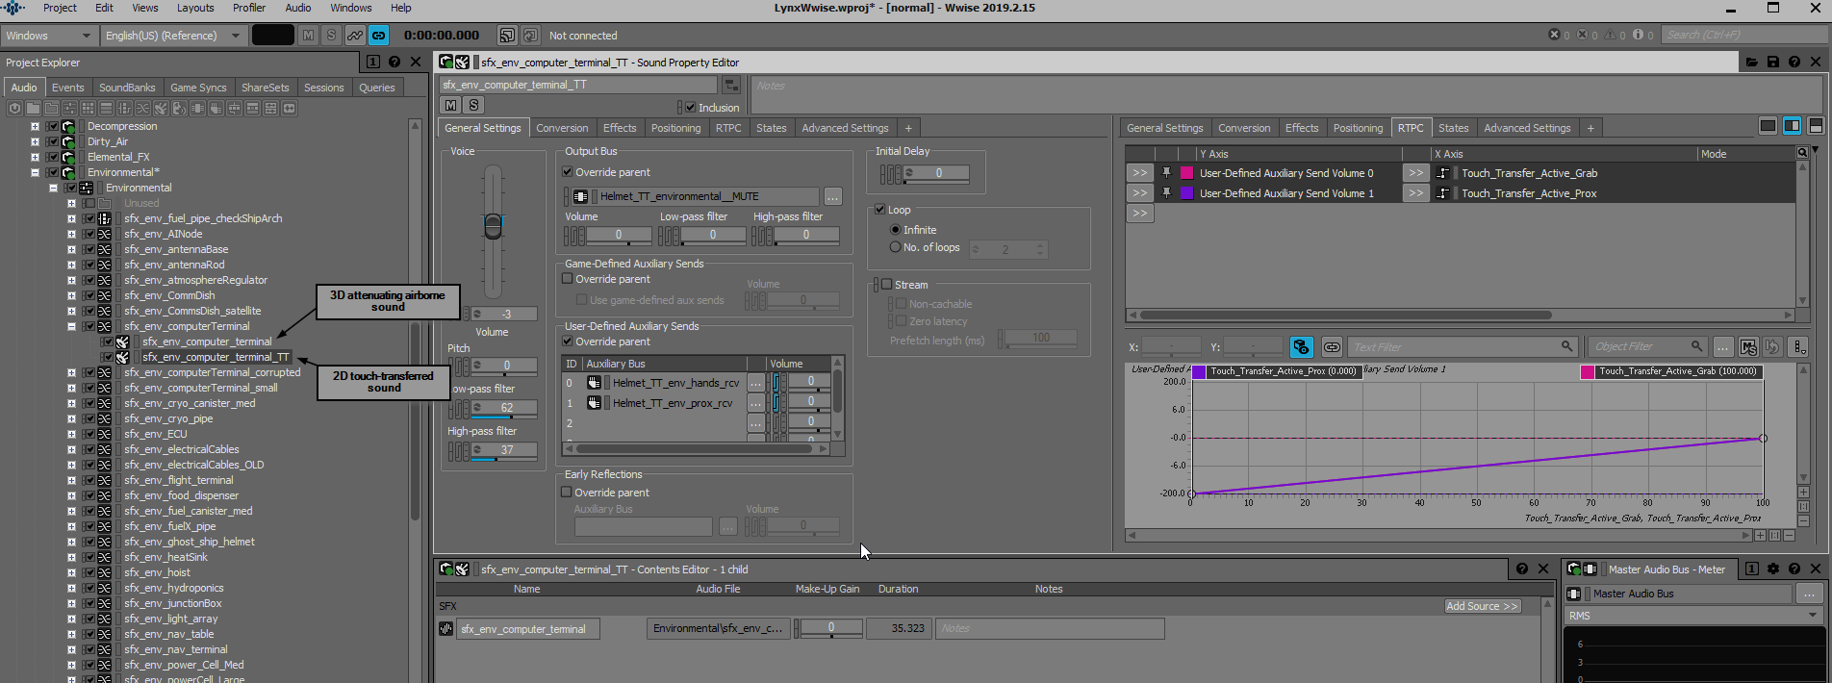Toggle Output Bus Override parent checkbox
Screen dimensions: 1832x683
[x=568, y=172]
